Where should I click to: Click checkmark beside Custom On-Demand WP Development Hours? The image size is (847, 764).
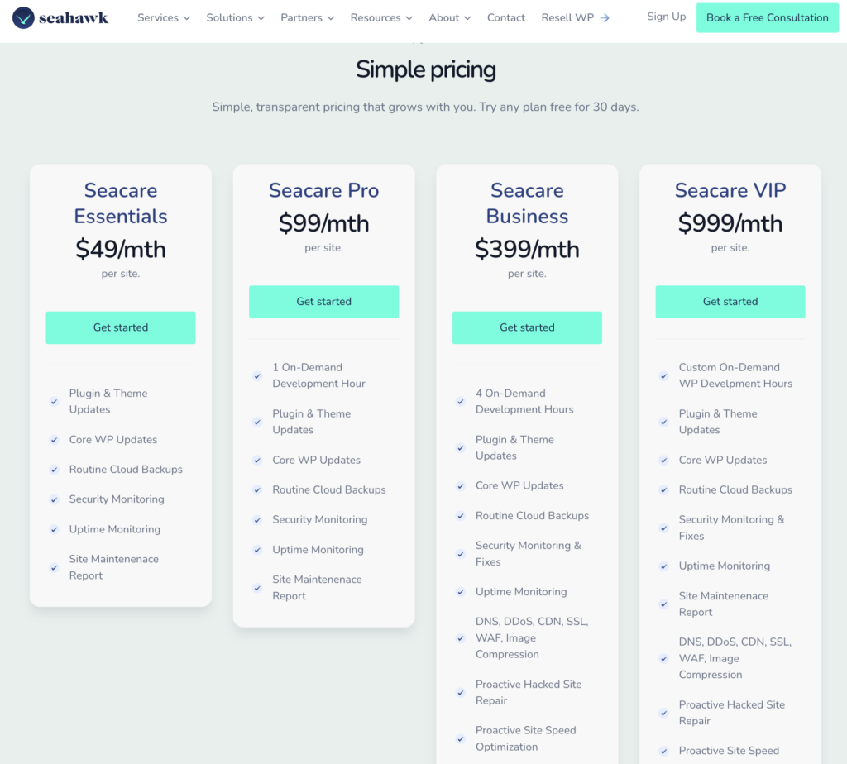click(663, 375)
